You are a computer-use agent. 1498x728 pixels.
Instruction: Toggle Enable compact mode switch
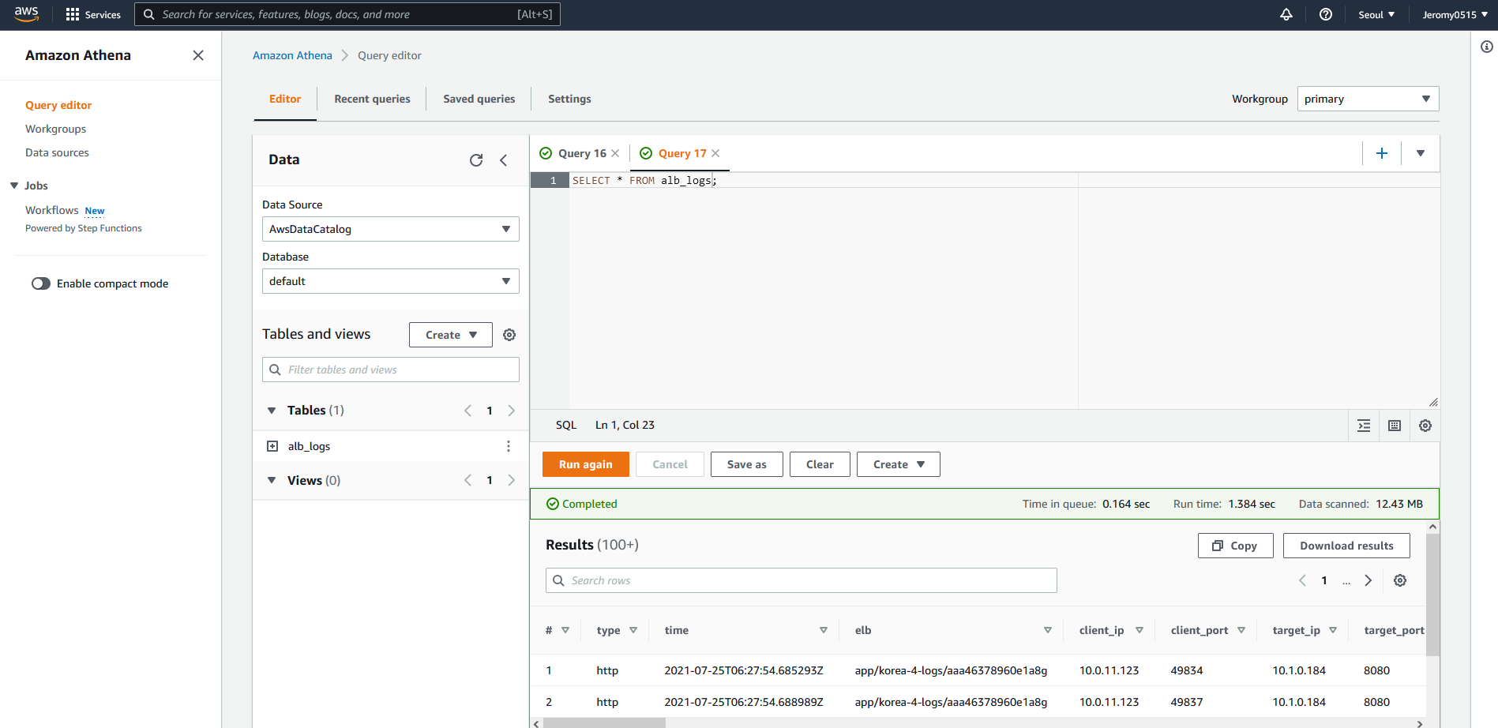41,283
